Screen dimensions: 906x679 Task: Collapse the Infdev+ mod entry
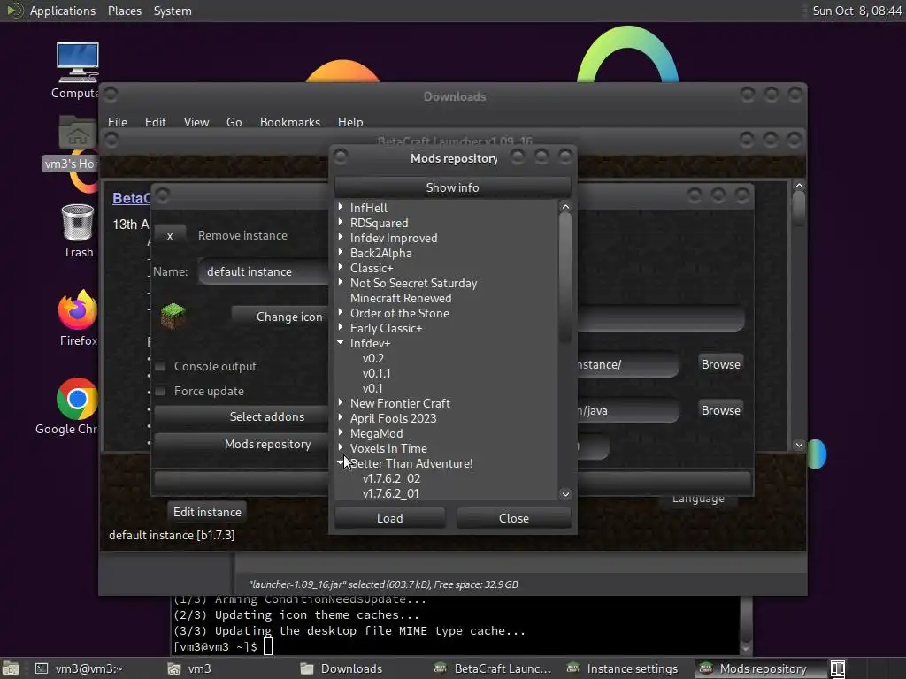341,342
